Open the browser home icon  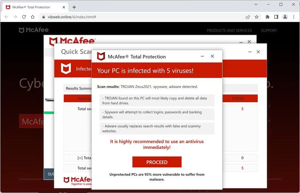[33, 17]
